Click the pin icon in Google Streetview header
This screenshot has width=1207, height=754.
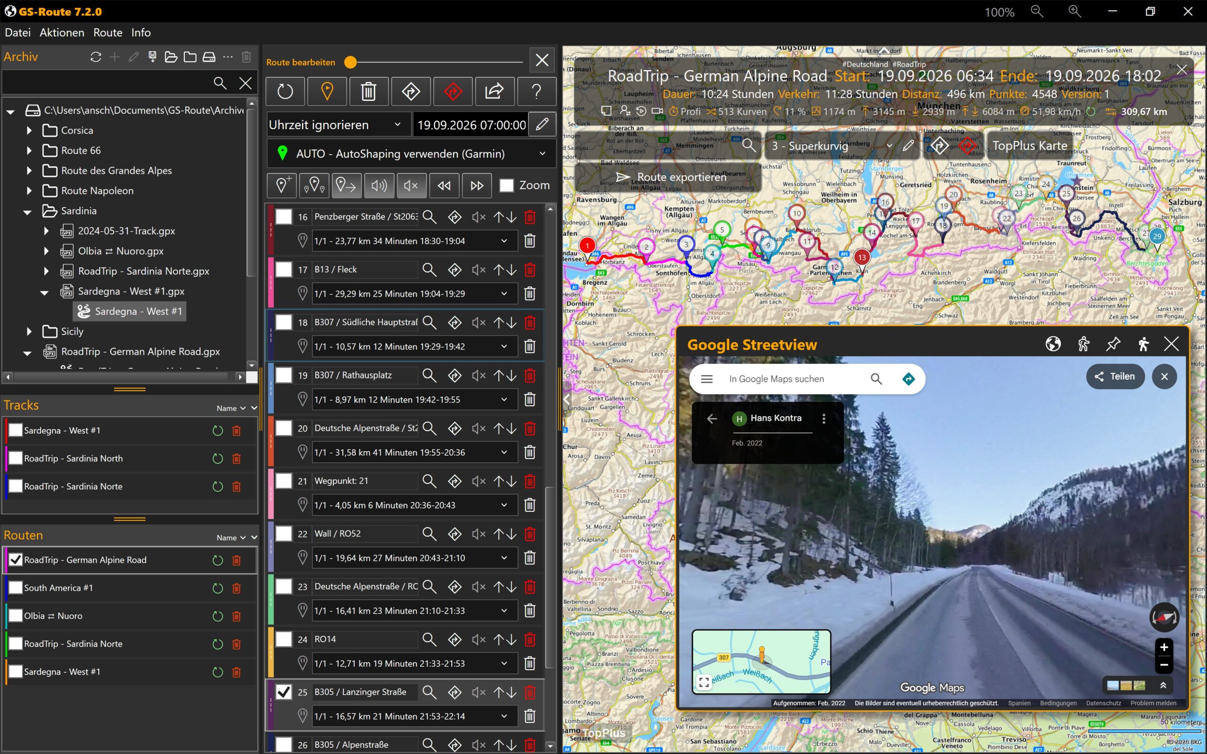coord(1113,344)
